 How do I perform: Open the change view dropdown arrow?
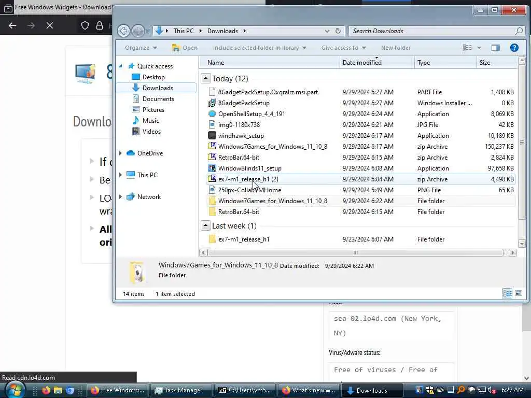tap(479, 48)
